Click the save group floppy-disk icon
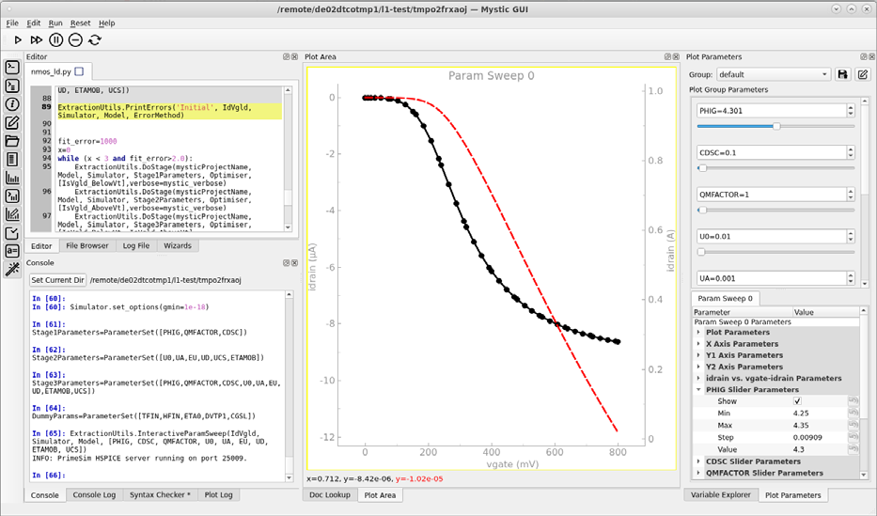877x516 pixels. (843, 74)
